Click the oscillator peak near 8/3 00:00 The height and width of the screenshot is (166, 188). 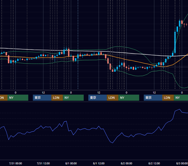179,109
